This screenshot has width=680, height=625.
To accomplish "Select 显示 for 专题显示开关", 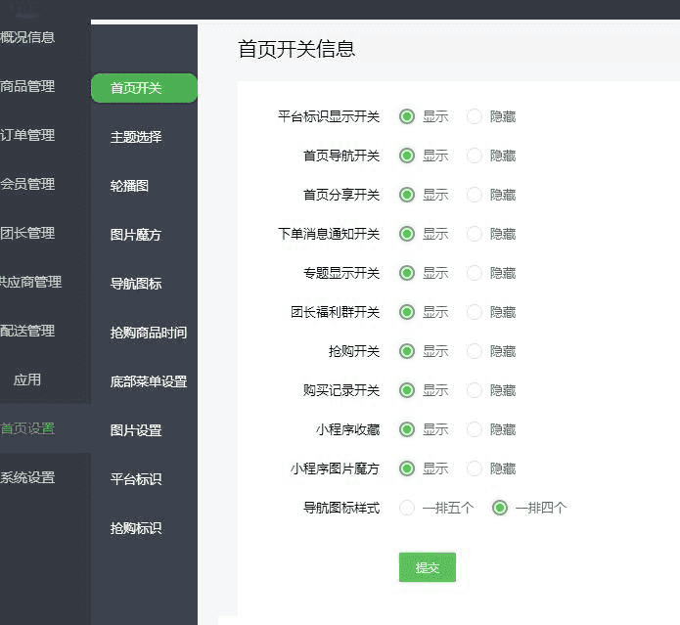I will [x=407, y=273].
